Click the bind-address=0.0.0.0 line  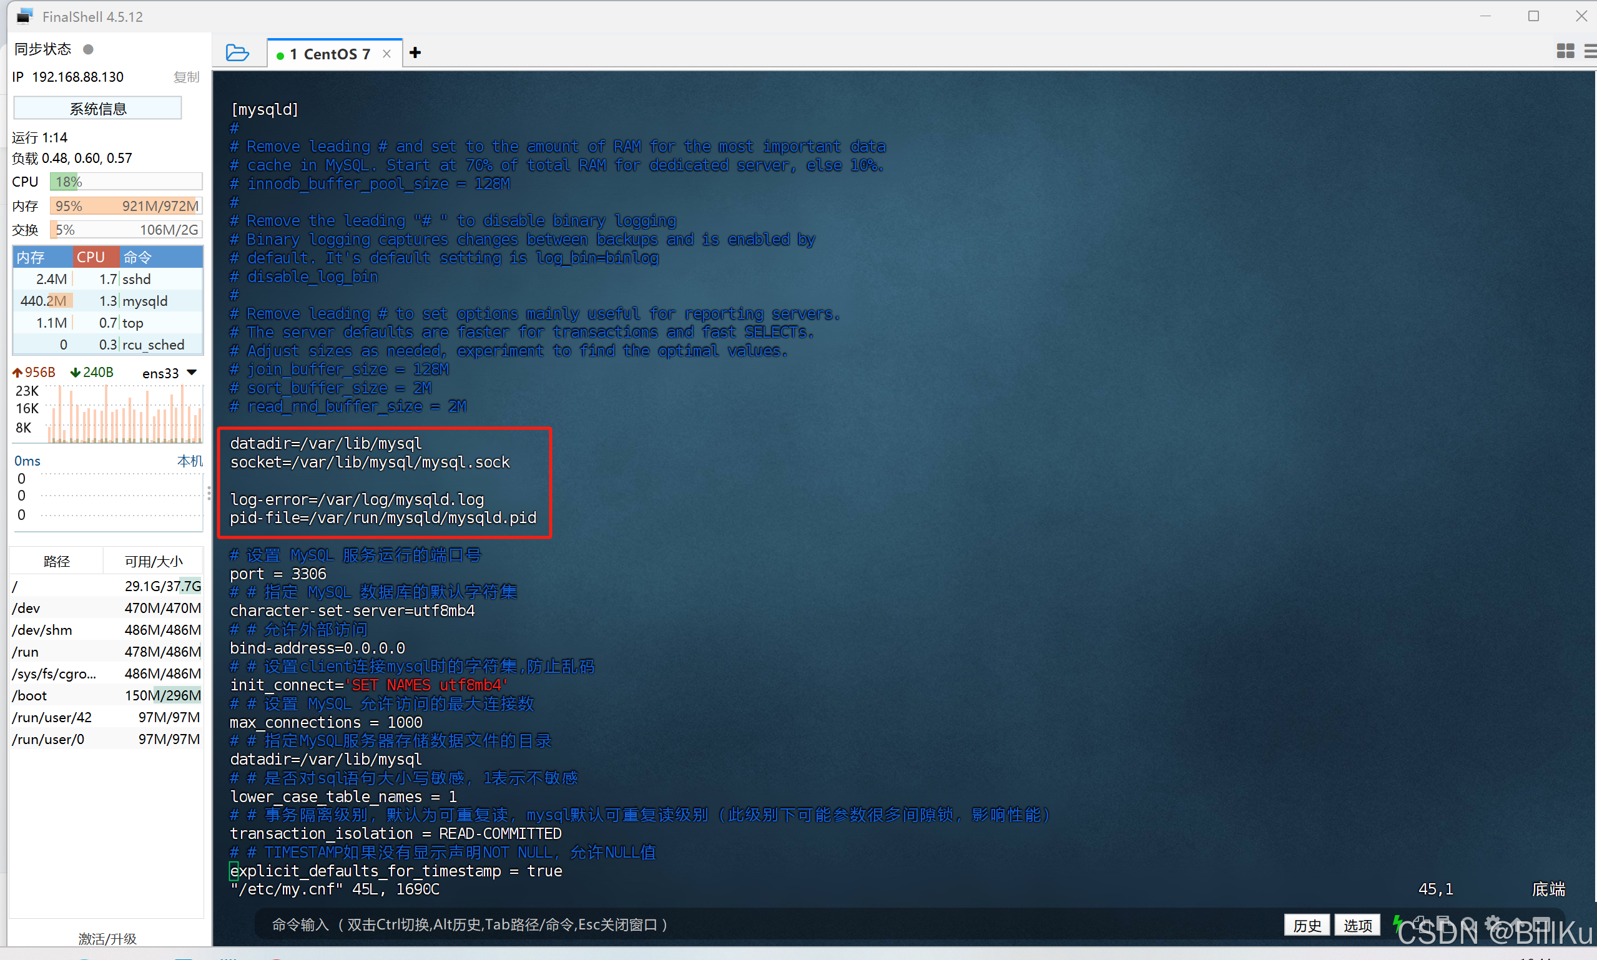tap(318, 648)
